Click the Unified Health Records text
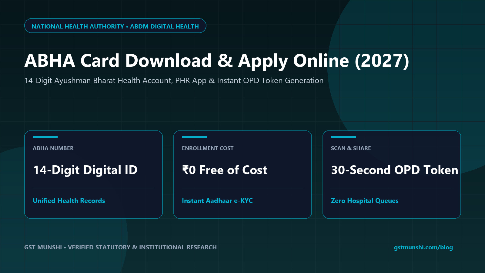 click(69, 201)
